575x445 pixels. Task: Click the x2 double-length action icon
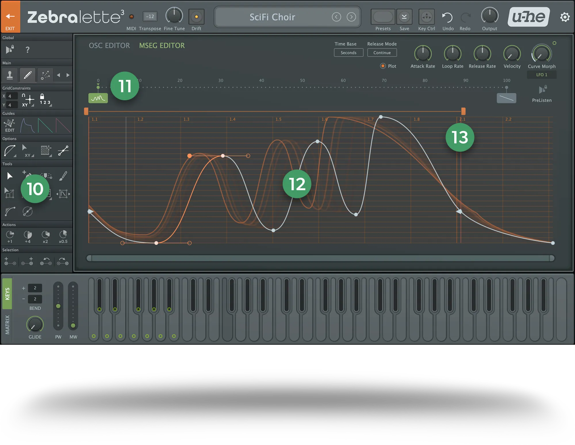tap(45, 237)
